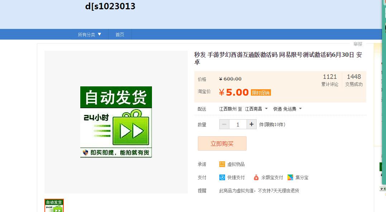Click the ¥5.00 Taobao price
386x212 pixels.
(x=234, y=92)
